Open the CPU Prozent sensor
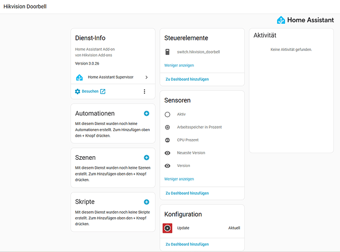Screen dimensions: 340x252 click(202, 140)
